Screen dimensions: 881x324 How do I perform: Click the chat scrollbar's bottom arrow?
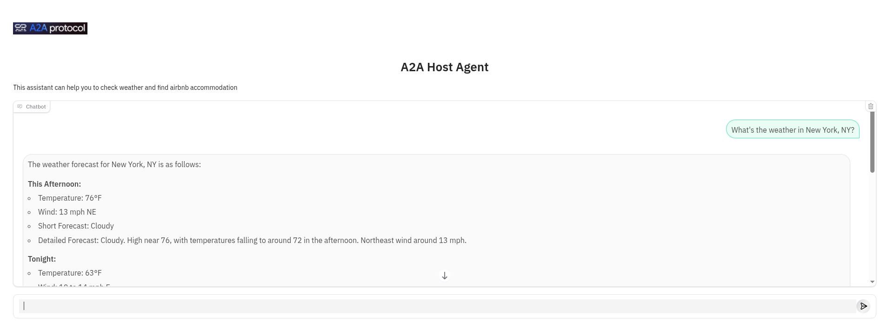coord(873,282)
